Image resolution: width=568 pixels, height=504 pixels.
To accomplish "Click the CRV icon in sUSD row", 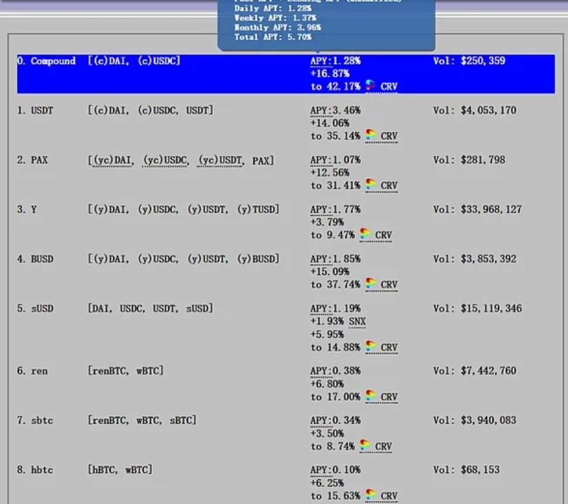I will pos(370,346).
